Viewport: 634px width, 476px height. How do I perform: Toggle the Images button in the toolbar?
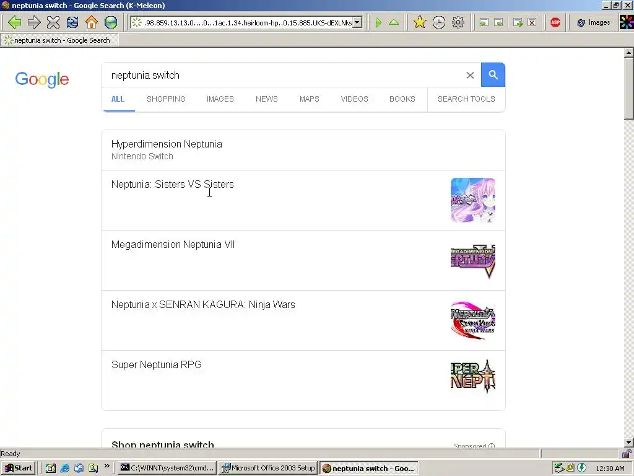pyautogui.click(x=594, y=22)
